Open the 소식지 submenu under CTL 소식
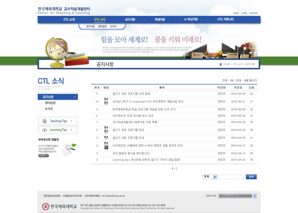 pyautogui.click(x=113, y=27)
